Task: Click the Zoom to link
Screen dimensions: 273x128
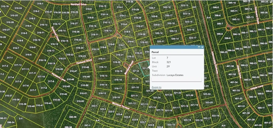Action: (x=156, y=87)
